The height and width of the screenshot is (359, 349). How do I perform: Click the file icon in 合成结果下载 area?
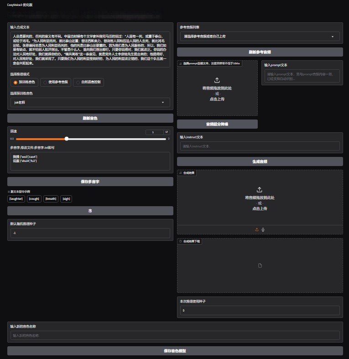(x=260, y=265)
